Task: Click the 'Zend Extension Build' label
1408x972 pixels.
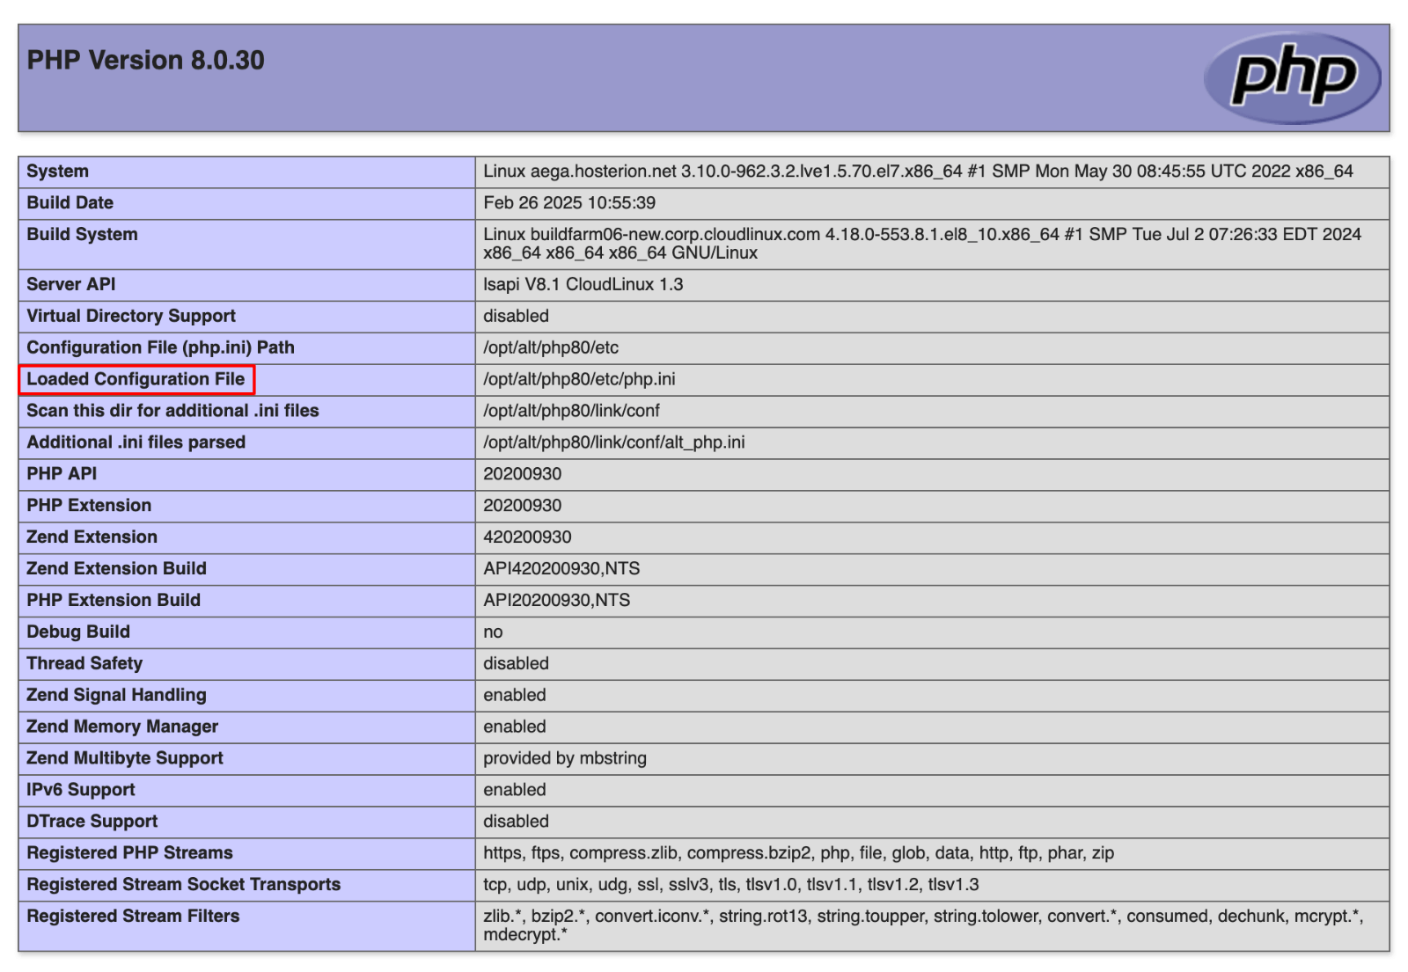Action: coord(117,569)
